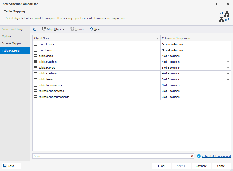
Task: Go Back to the previous step
Action: (x=161, y=166)
